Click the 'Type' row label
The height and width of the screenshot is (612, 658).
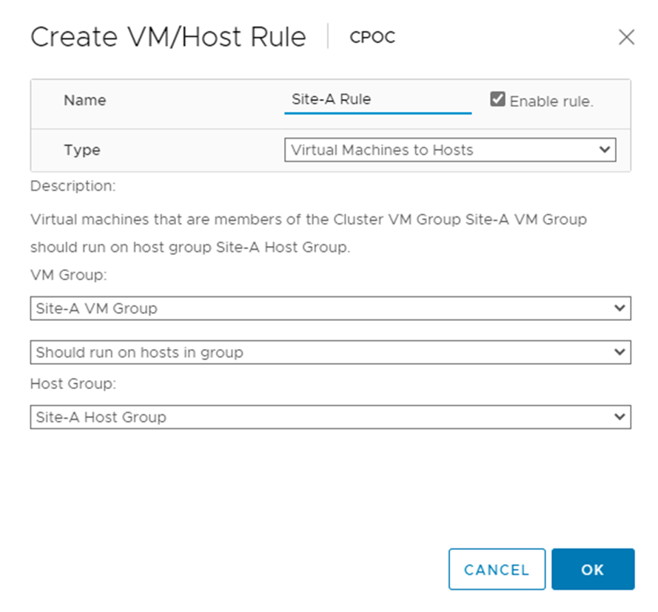click(x=81, y=150)
